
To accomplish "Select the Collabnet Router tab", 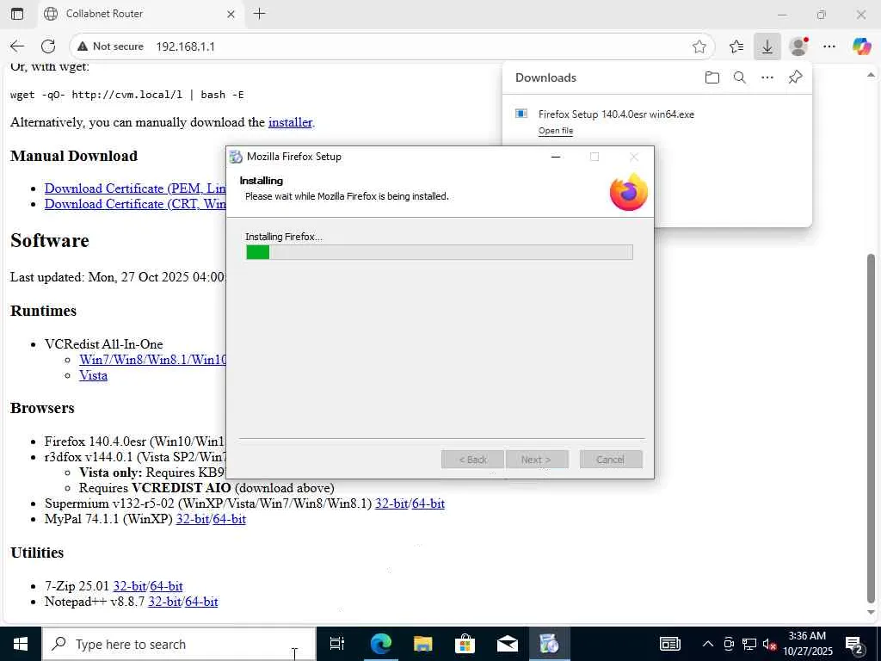I will 140,14.
